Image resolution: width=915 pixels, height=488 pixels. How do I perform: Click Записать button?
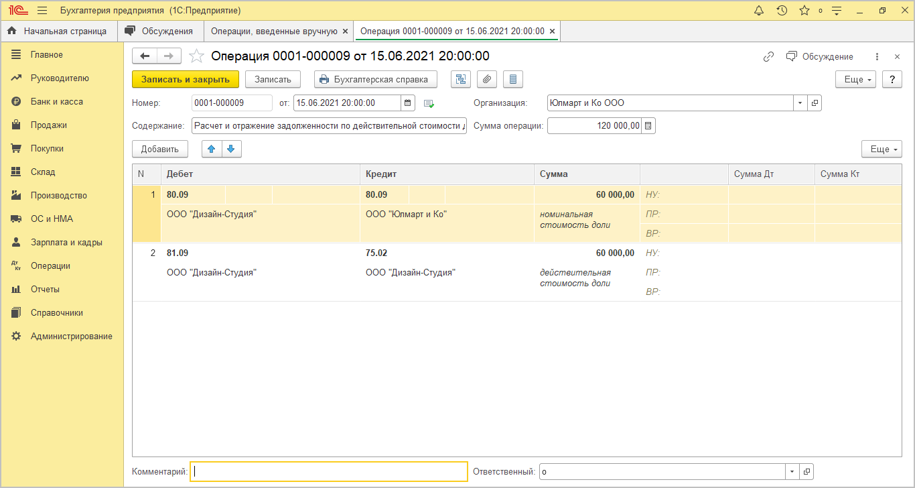pos(273,79)
